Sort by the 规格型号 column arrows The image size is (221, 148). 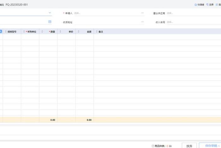coord(6,32)
